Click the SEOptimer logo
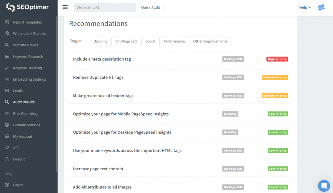The image size is (333, 193). click(x=27, y=7)
